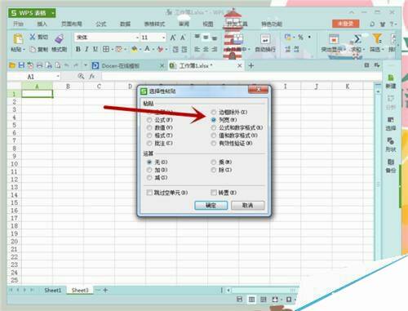Select the Formats (格式) radio option
Viewport: 408px width, 311px height.
coord(149,136)
